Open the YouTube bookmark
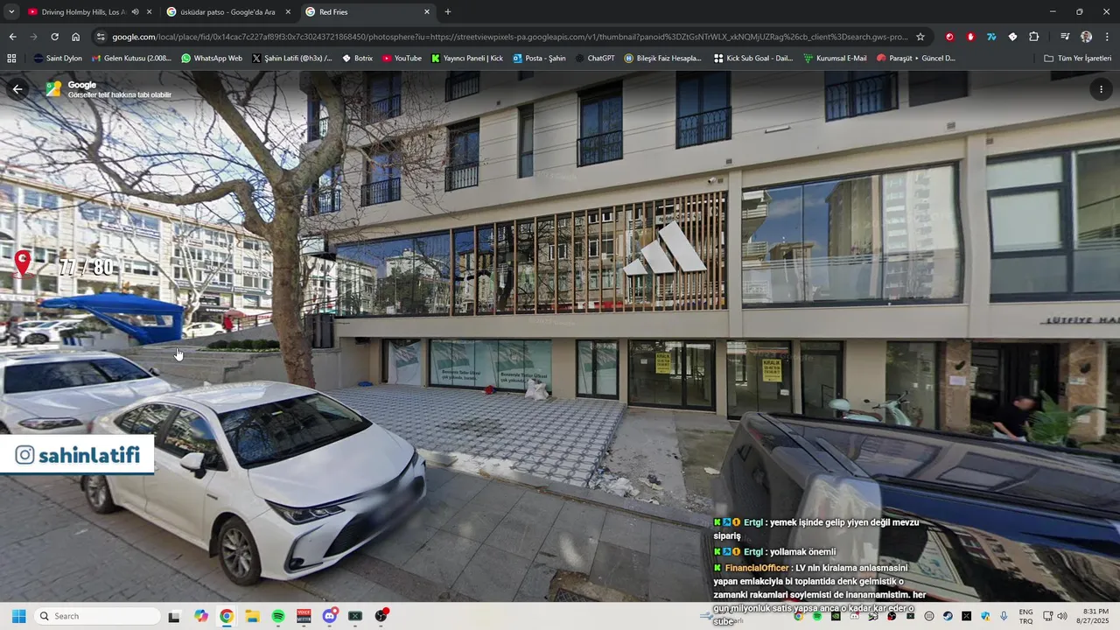This screenshot has height=630, width=1120. (402, 59)
